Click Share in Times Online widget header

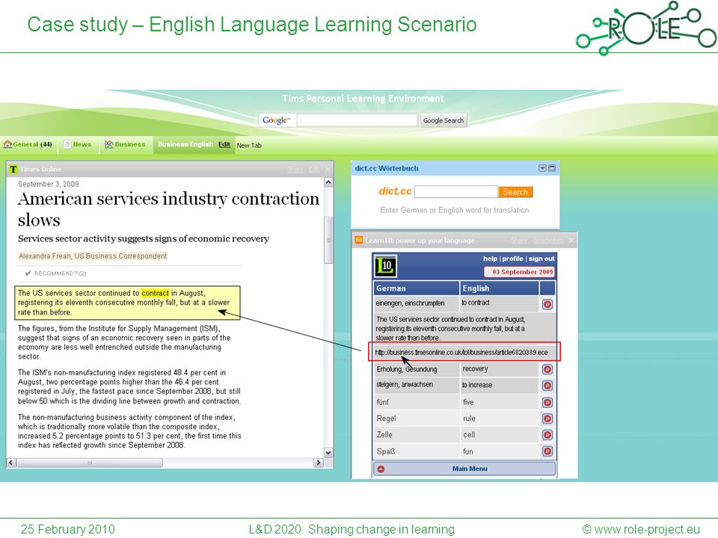click(295, 170)
